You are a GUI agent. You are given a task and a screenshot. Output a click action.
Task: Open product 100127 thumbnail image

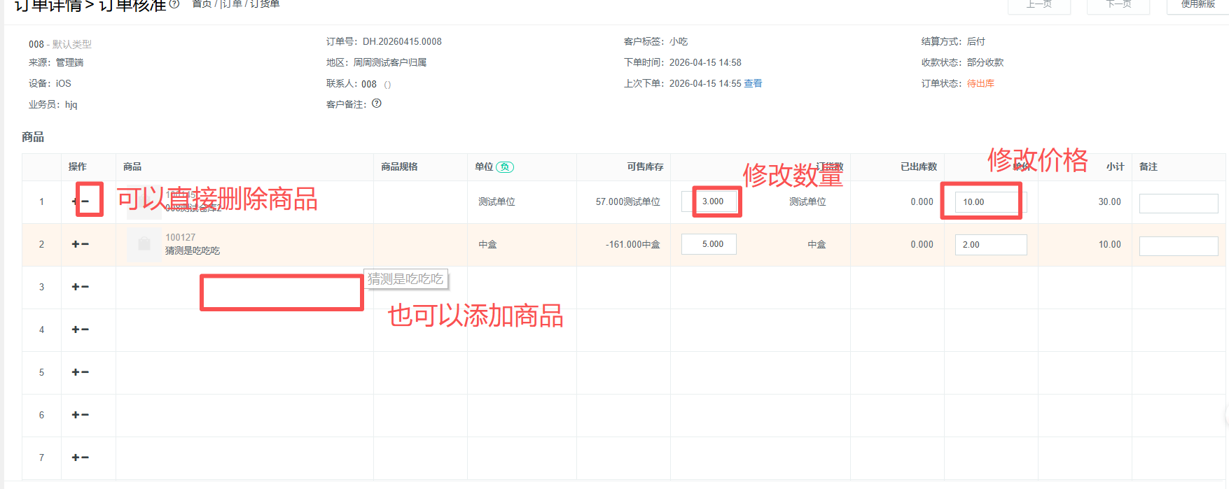click(144, 244)
